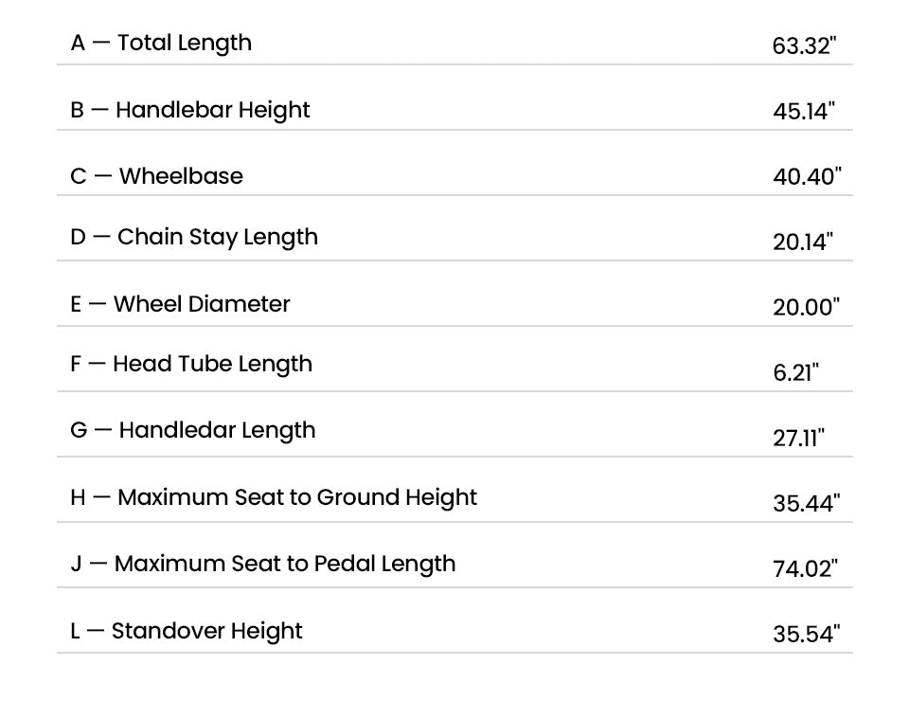Select the 74.02" seat to pedal value

click(806, 568)
